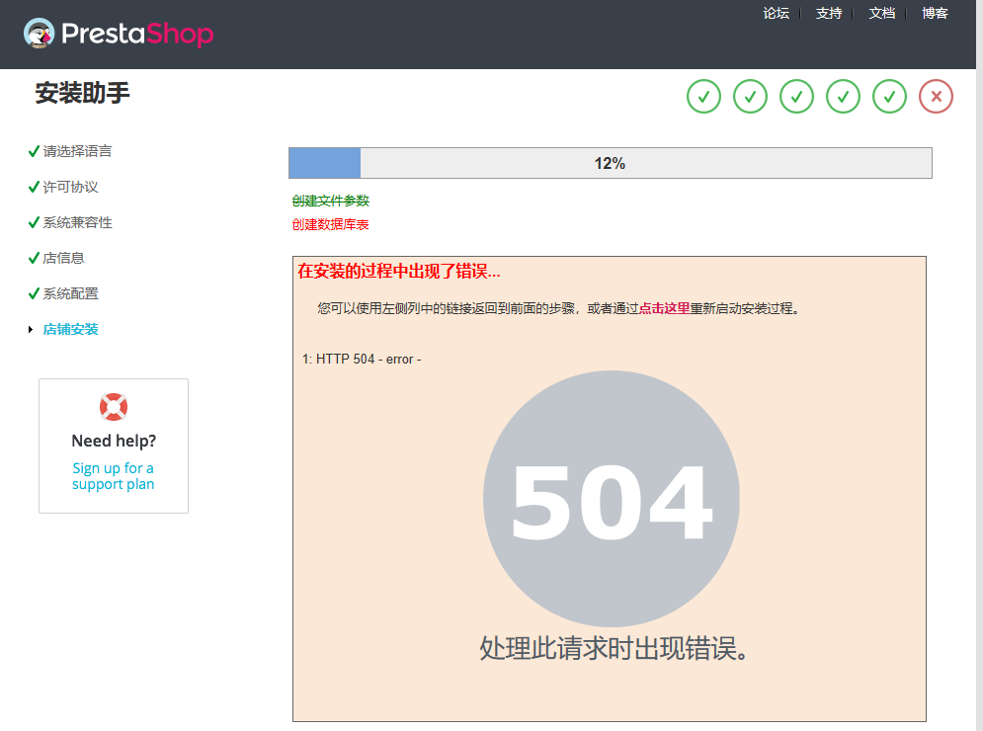
Task: Click the fifth green checkmark circle
Action: point(889,96)
